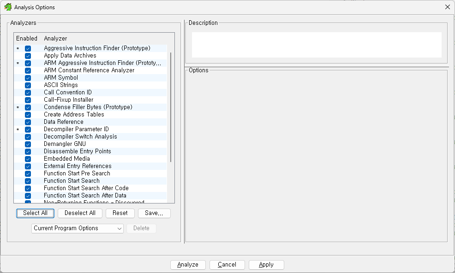Toggle the ASCII Strings analyzer checkbox
This screenshot has height=273, width=455.
(28, 85)
